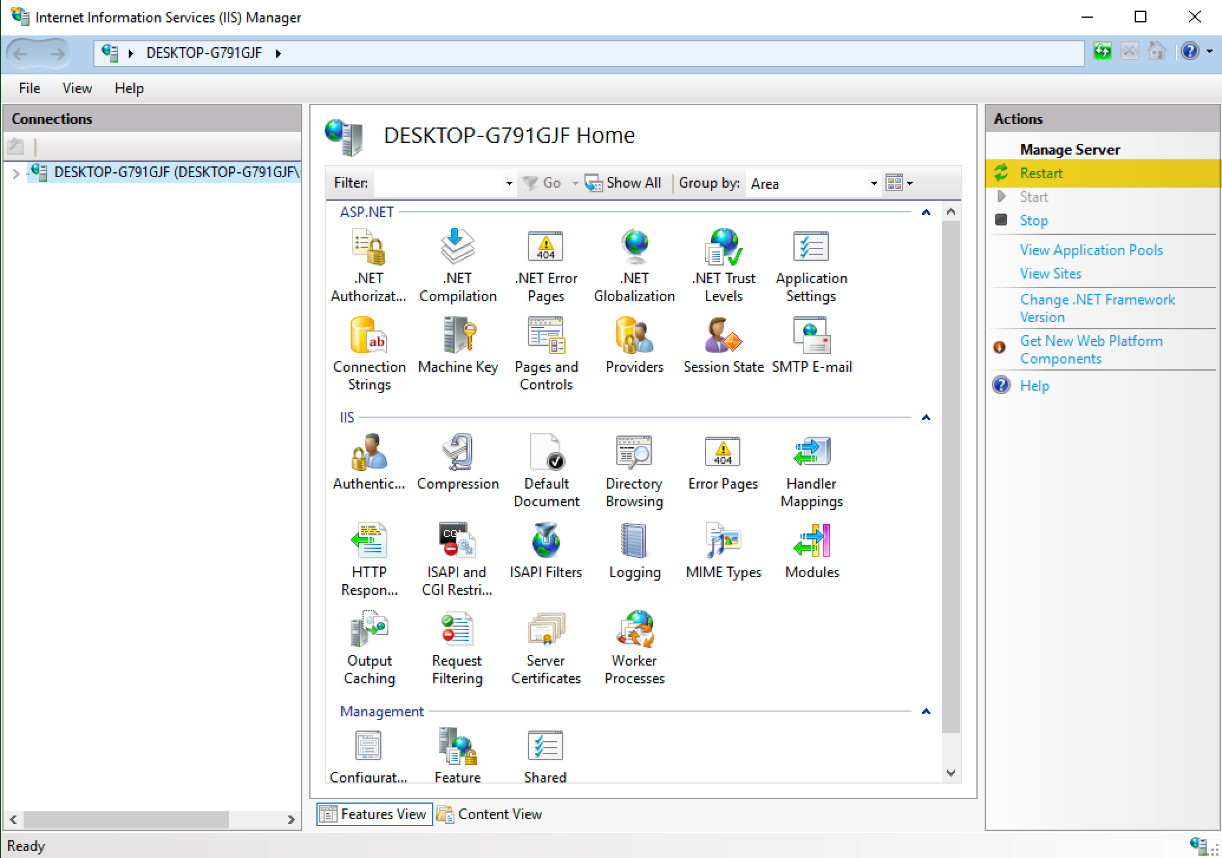1222x858 pixels.
Task: Open the view mode icons dropdown
Action: tap(899, 183)
